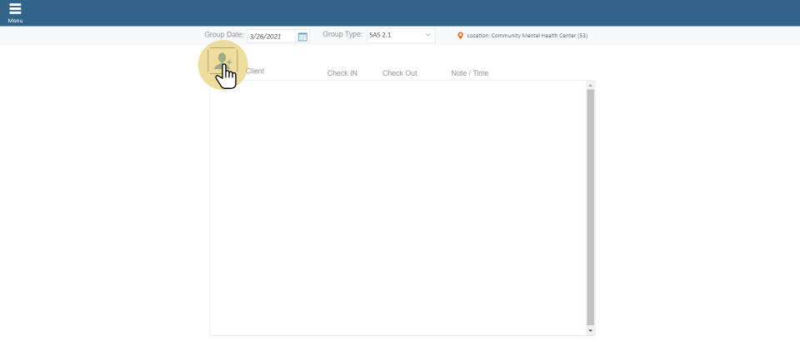Select the Check IN column header
800x341 pixels.
point(342,73)
